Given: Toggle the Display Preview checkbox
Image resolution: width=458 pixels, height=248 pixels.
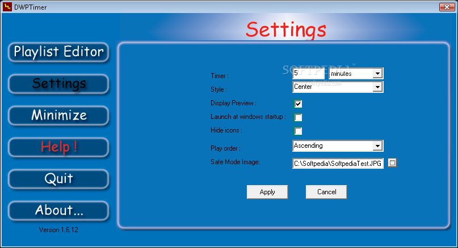Looking at the screenshot, I should click(x=298, y=104).
